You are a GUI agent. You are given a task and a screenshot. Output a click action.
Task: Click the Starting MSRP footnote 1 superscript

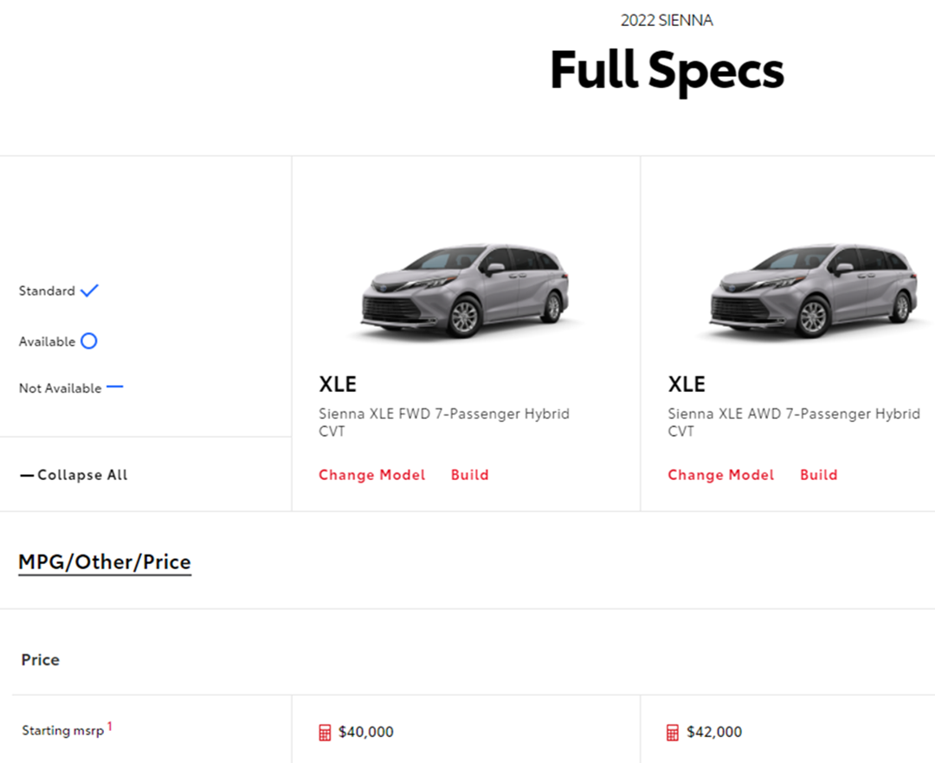(x=110, y=727)
